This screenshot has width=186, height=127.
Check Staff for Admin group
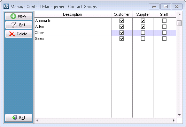[164, 27]
